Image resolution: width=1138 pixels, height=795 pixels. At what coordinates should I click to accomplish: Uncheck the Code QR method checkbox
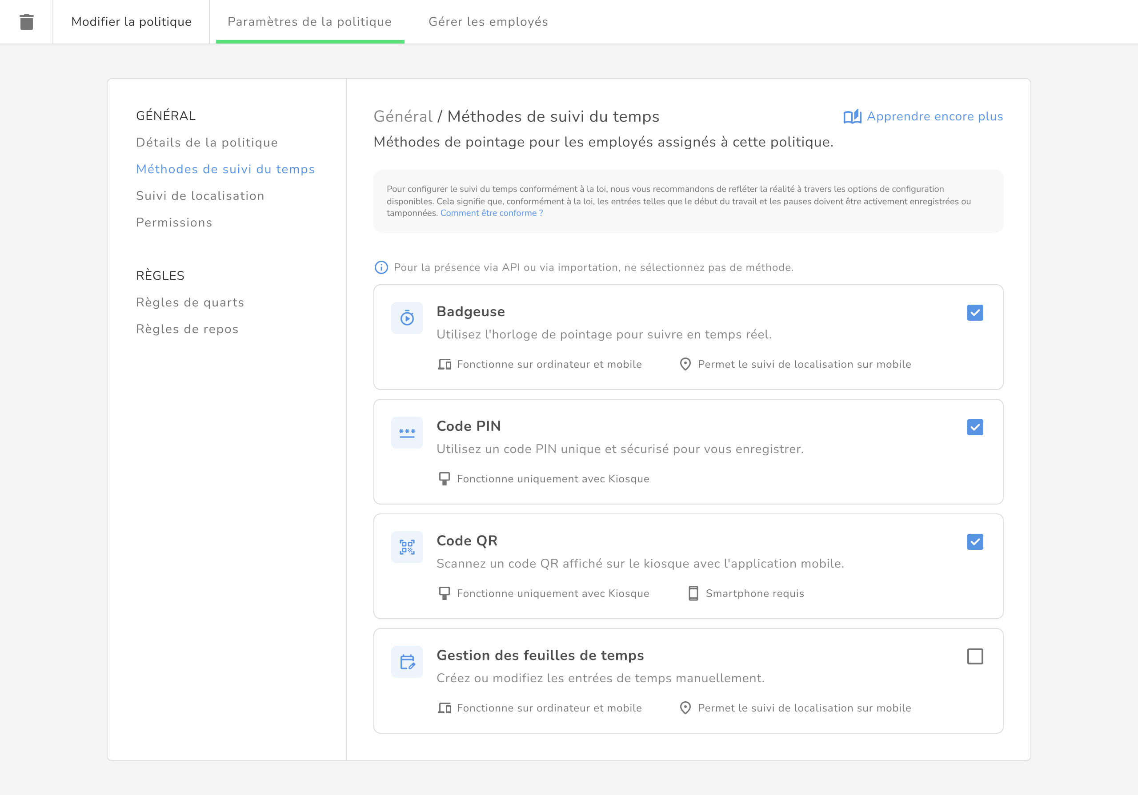974,542
